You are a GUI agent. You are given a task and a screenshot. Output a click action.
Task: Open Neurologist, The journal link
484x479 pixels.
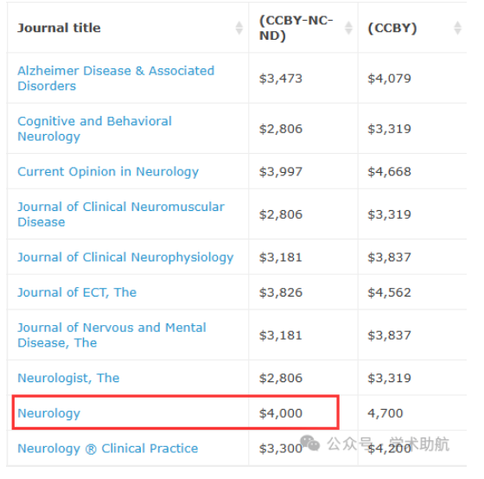tap(68, 378)
